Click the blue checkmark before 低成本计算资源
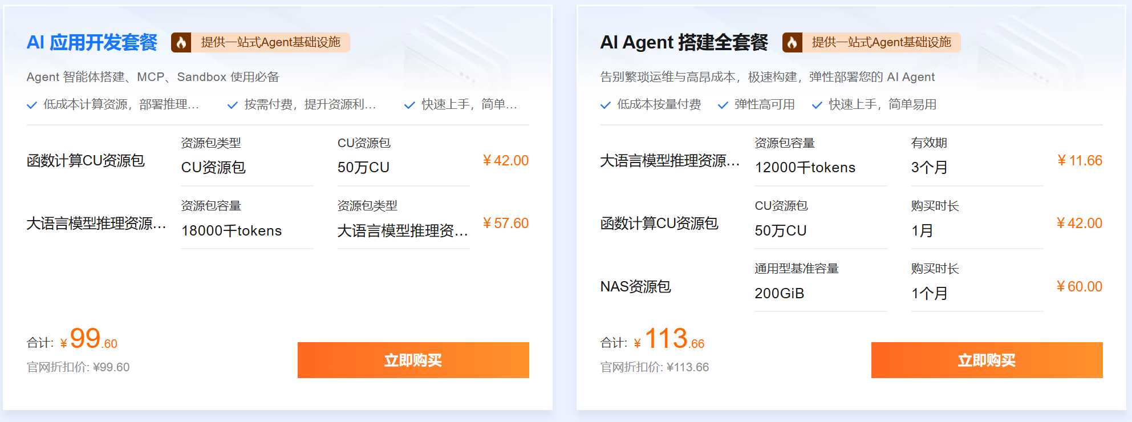 (32, 104)
